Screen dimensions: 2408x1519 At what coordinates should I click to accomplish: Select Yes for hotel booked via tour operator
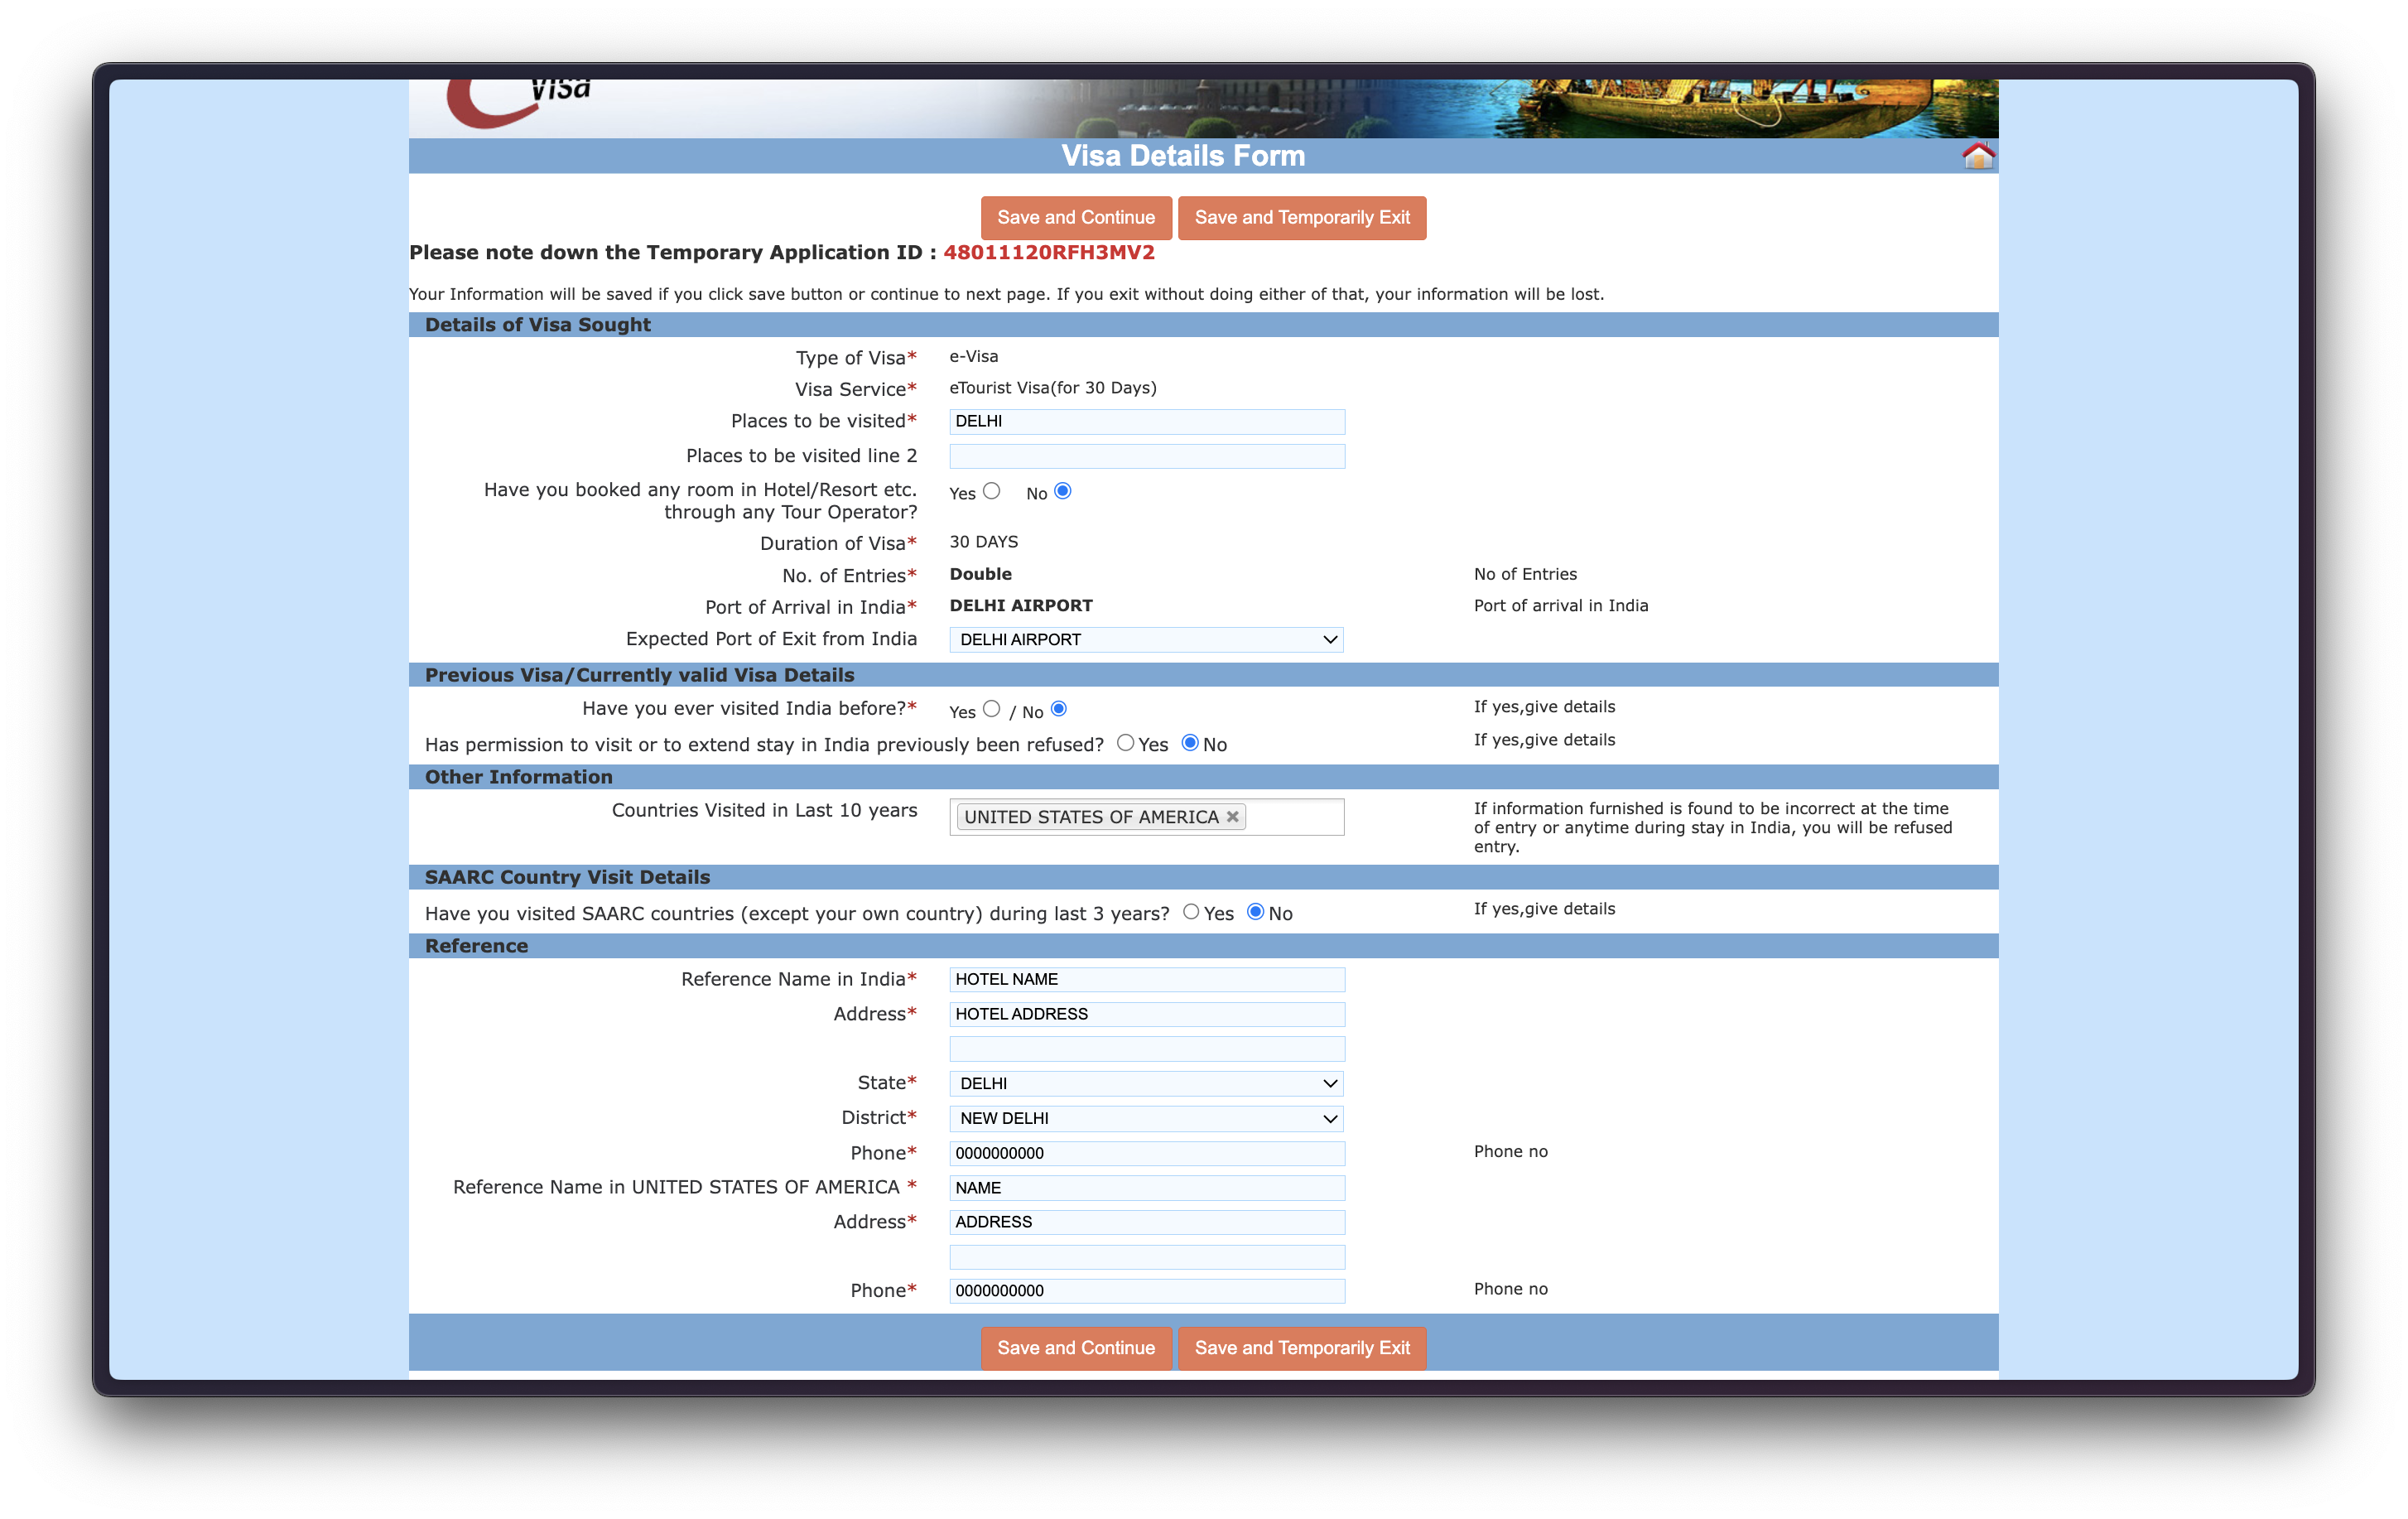click(x=991, y=491)
